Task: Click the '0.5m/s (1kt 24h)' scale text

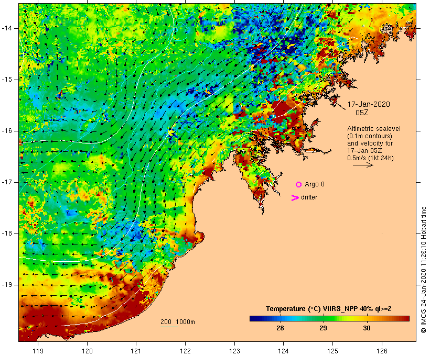Action: tap(370, 158)
